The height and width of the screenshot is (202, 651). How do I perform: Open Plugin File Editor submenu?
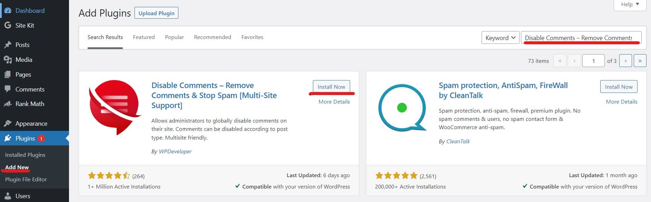tap(26, 180)
